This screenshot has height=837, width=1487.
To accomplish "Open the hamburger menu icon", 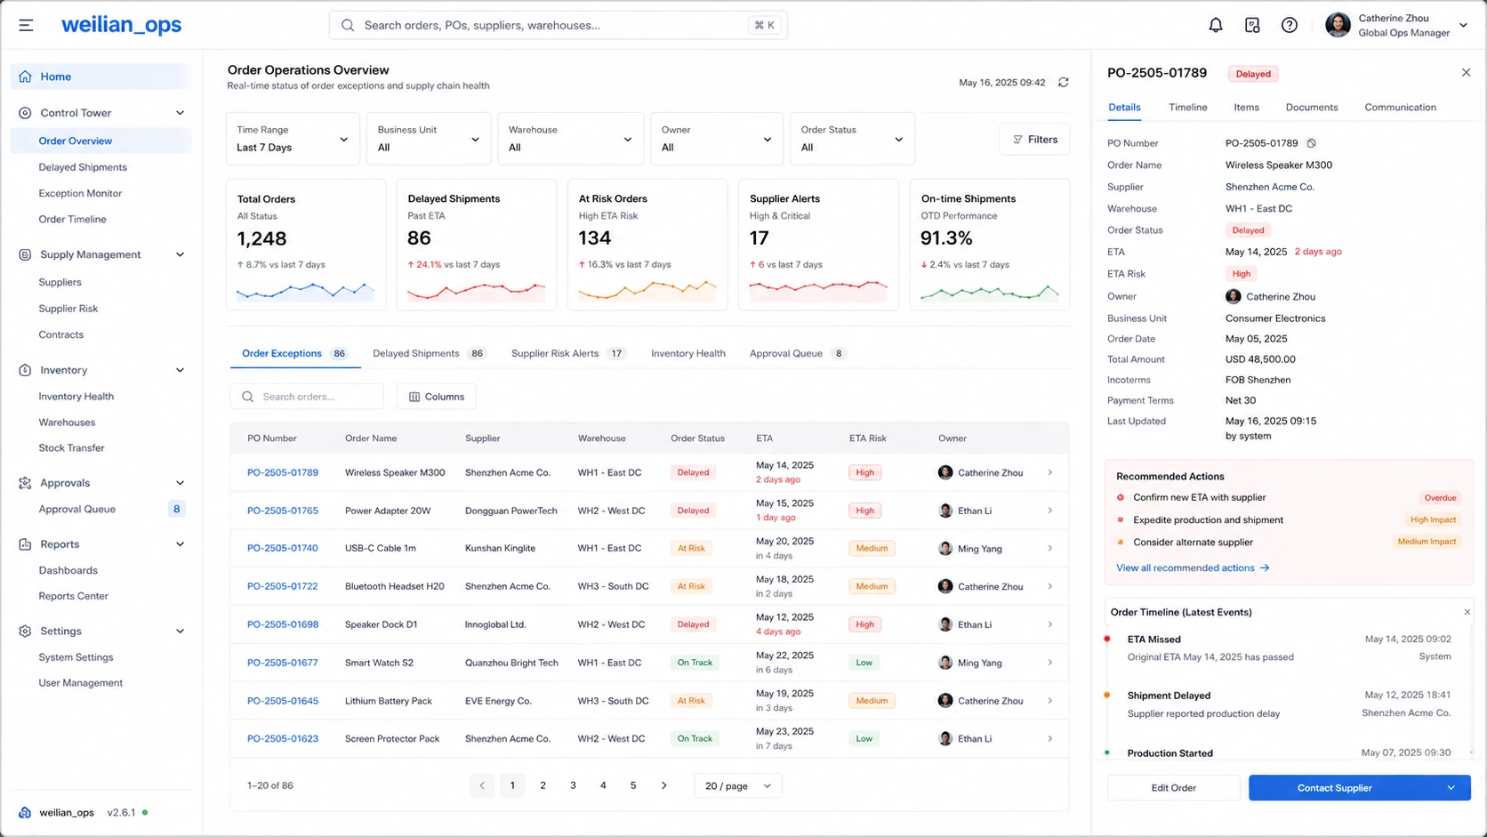I will click(26, 25).
